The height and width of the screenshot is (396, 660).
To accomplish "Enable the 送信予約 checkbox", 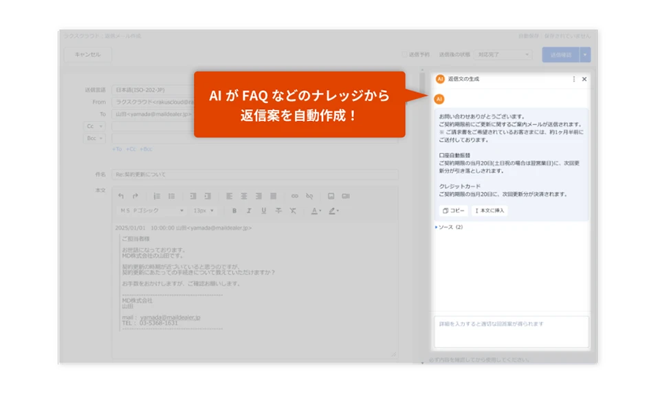I will (x=405, y=54).
